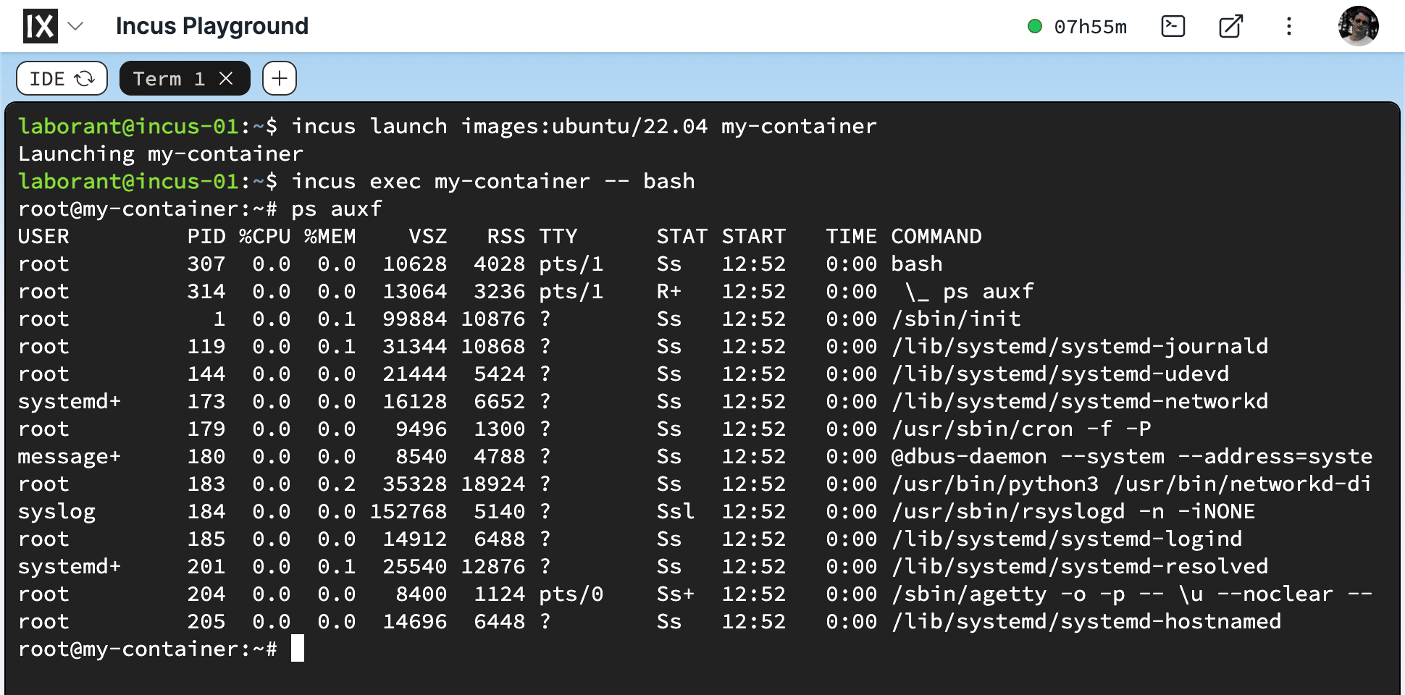Click the iximiuz Labs logo icon
Image resolution: width=1405 pixels, height=695 pixels.
tap(40, 26)
